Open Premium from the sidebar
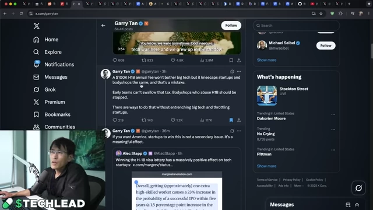This screenshot has width=373, height=210. click(49, 102)
